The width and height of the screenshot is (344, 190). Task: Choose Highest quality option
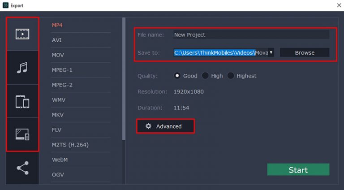(231, 76)
